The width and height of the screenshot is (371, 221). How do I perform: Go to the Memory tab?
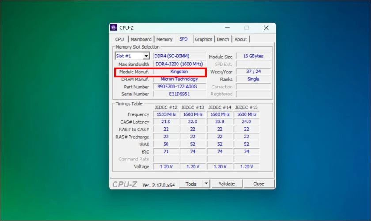point(164,39)
